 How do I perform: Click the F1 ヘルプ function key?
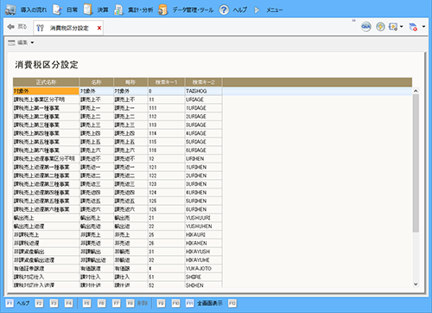click(x=17, y=303)
